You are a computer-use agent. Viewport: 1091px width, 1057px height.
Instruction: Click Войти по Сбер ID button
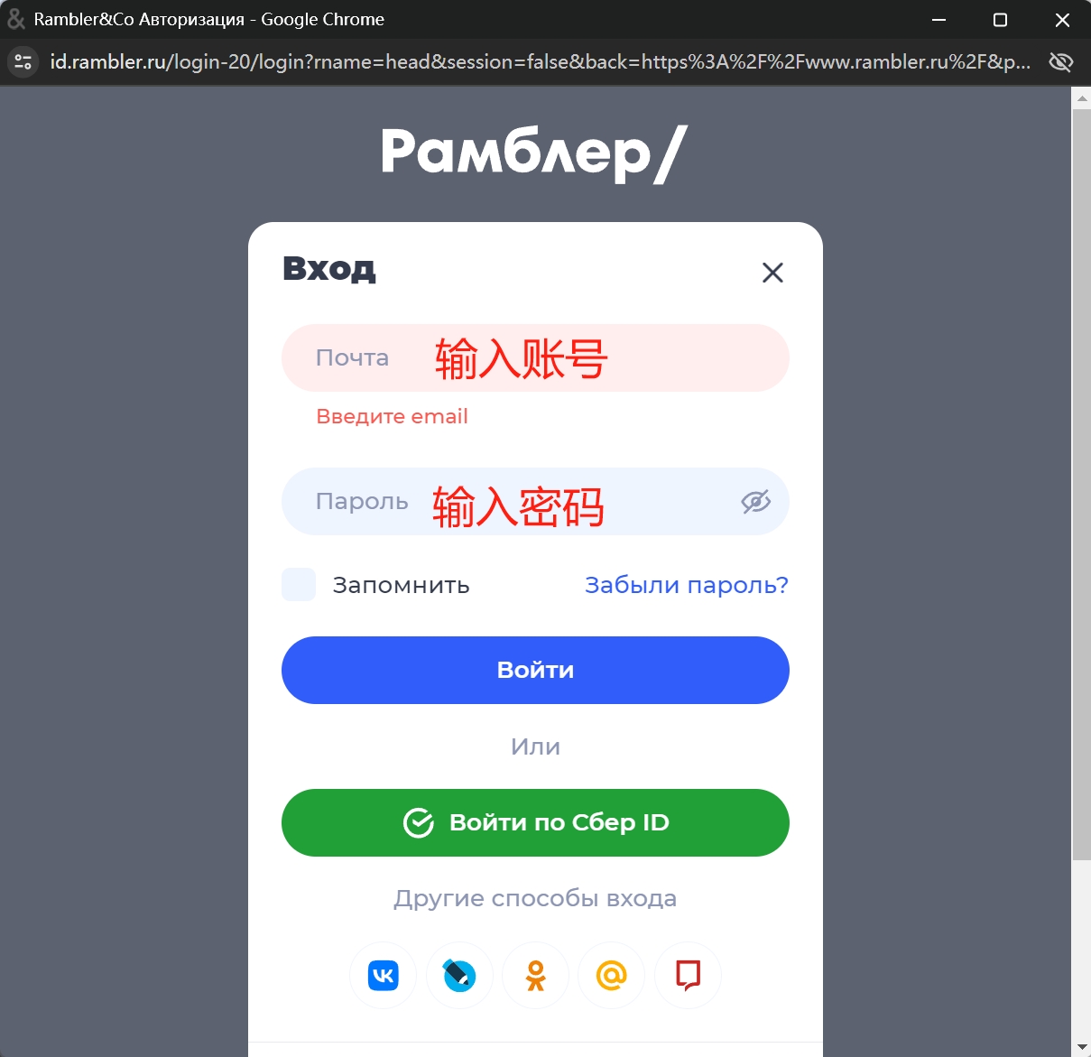coord(535,822)
